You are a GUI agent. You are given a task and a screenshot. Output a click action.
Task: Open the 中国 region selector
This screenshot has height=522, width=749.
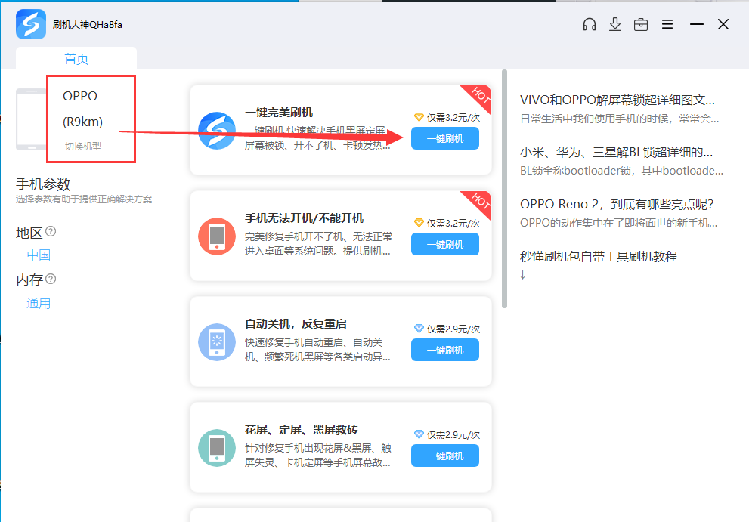[x=39, y=255]
